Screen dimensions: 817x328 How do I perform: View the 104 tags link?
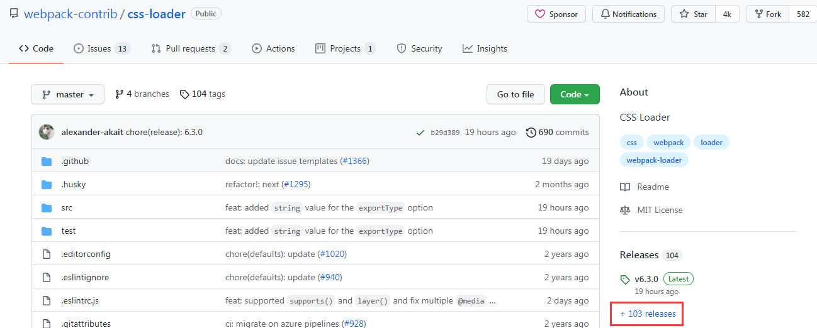[202, 94]
